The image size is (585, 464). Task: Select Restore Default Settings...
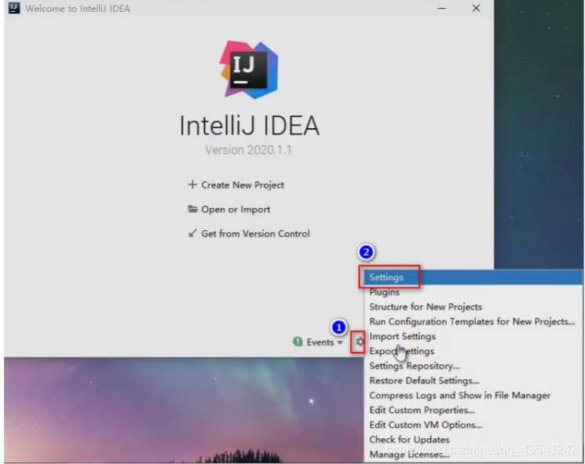click(473, 381)
